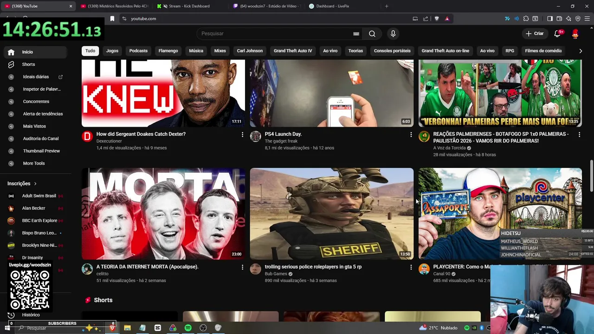
Task: Play the Palmeiras reactions thumbnail
Action: point(500,93)
